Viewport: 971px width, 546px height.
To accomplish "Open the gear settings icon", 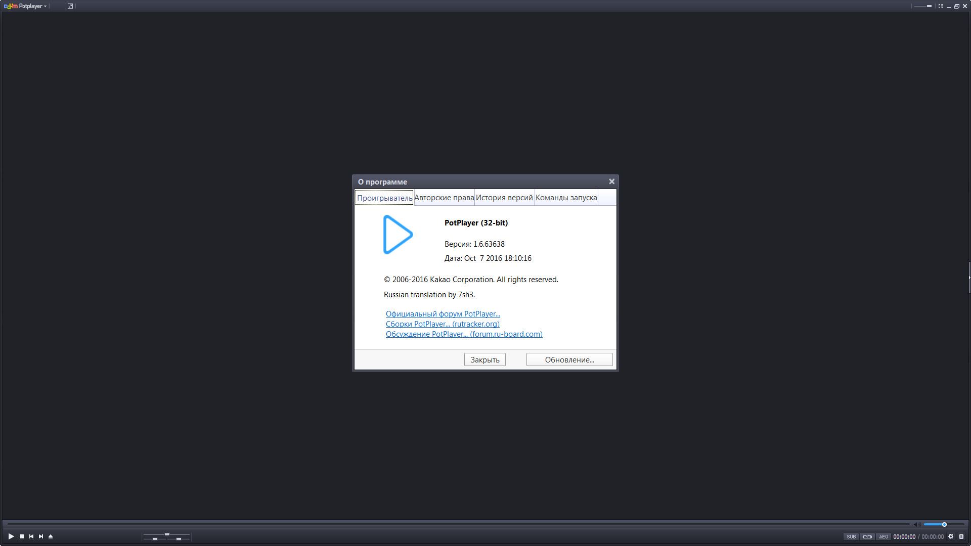I will (951, 537).
